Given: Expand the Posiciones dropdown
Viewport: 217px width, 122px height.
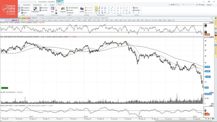Looking at the screenshot, I should coord(44,8).
